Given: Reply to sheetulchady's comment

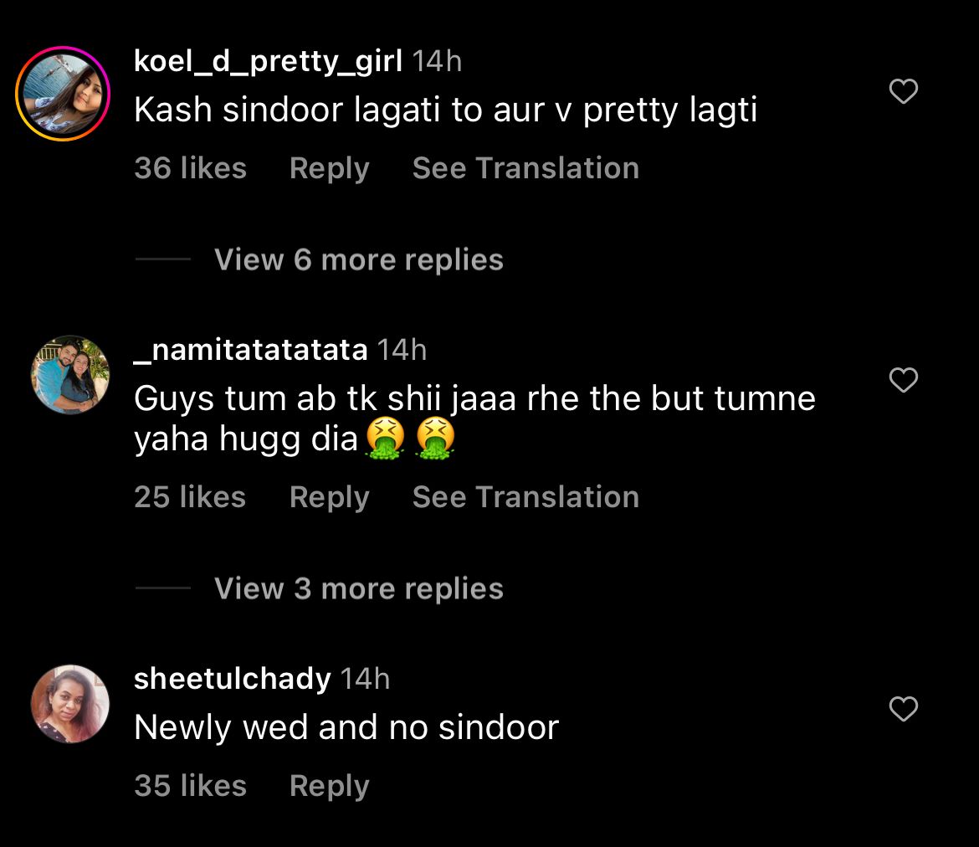Looking at the screenshot, I should pyautogui.click(x=329, y=786).
